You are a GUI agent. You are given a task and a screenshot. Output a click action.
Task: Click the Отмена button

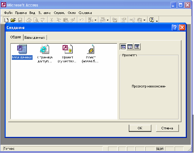point(167,128)
